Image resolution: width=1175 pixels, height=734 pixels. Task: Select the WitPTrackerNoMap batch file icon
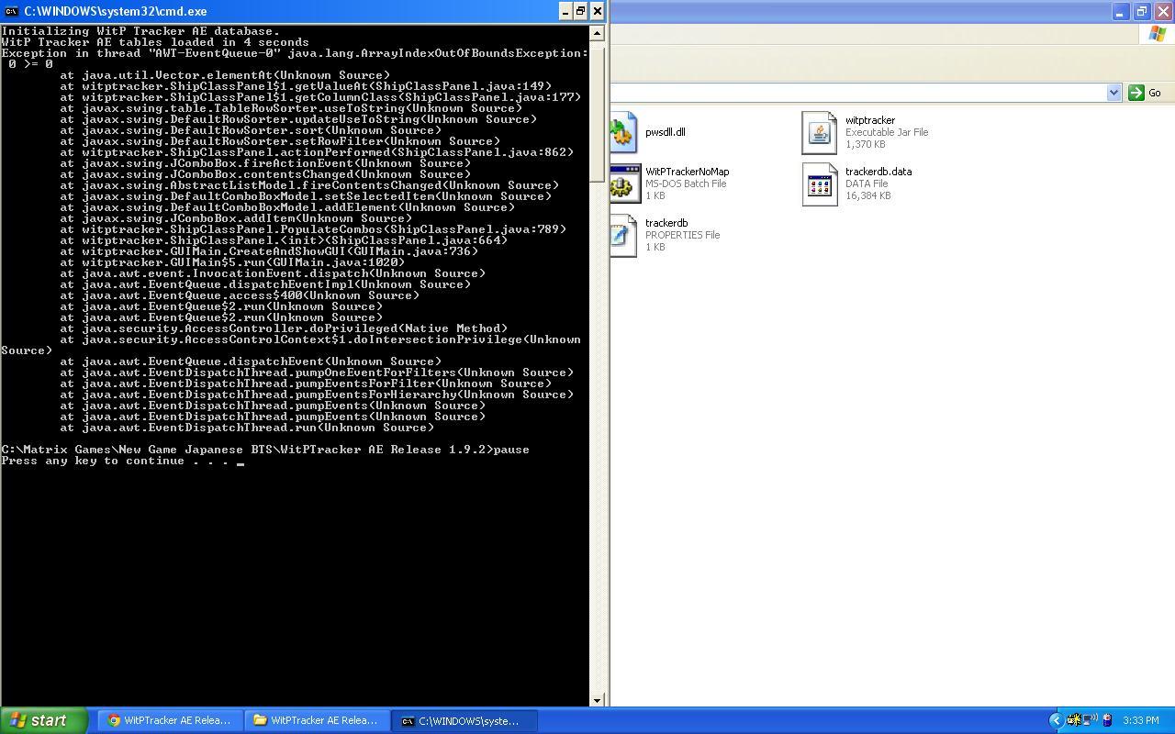625,184
